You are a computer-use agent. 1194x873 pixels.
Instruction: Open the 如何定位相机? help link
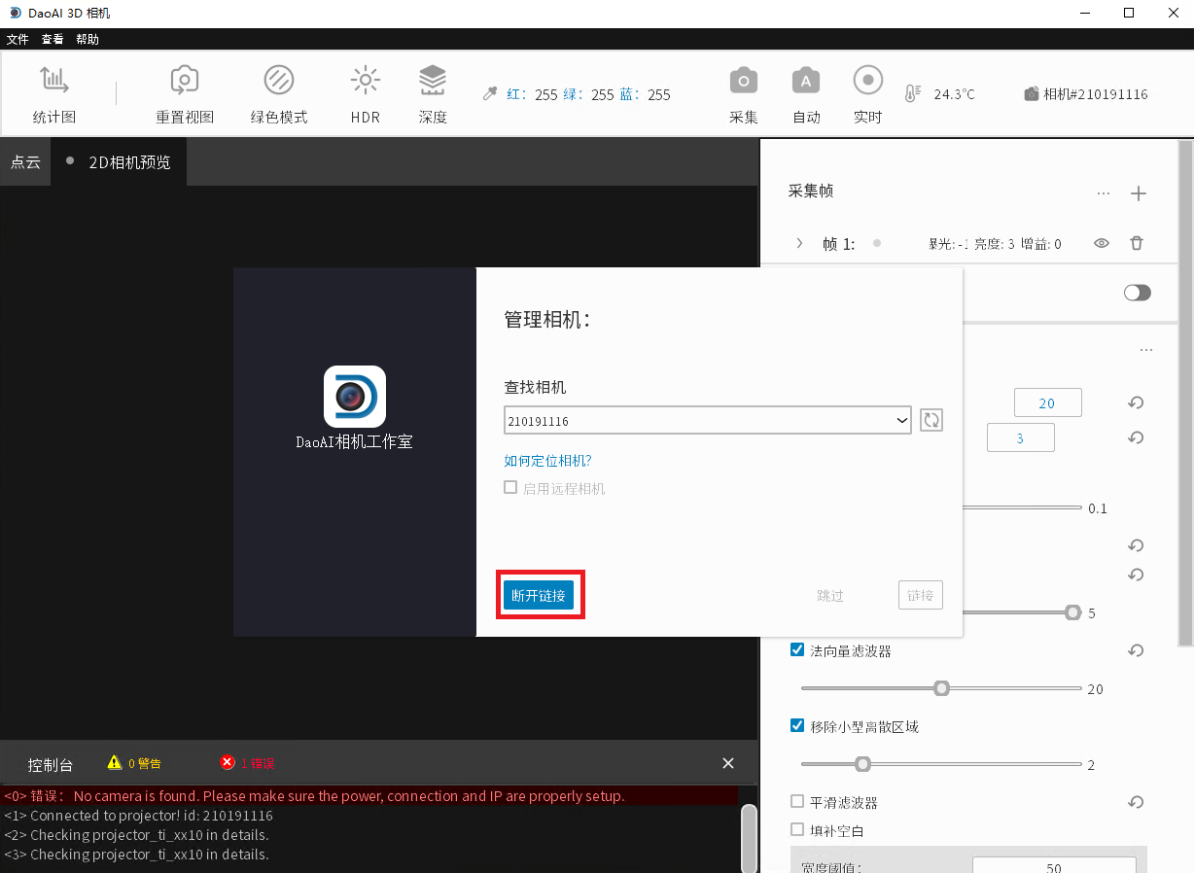[x=547, y=461]
